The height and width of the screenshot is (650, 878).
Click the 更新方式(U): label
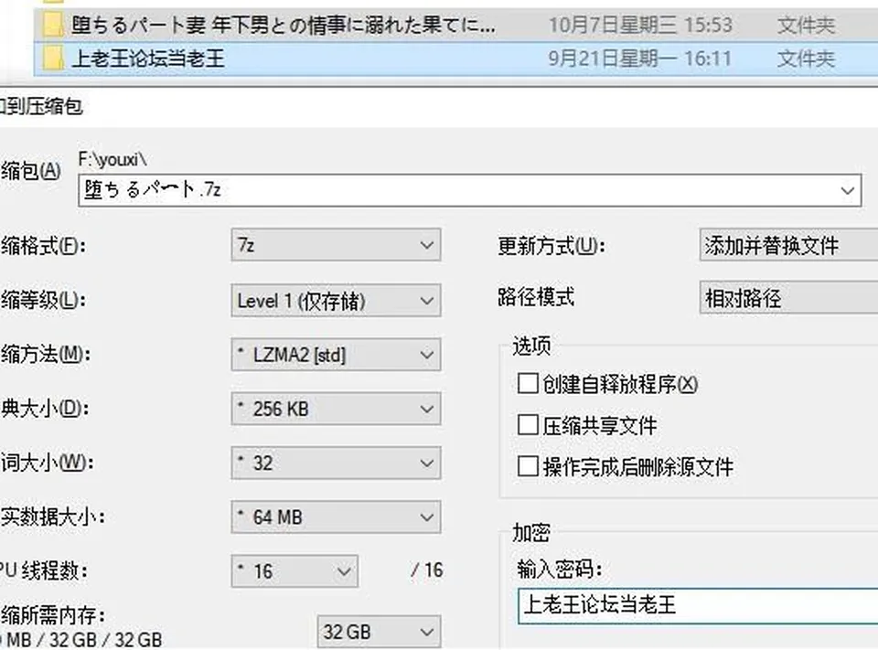(551, 246)
